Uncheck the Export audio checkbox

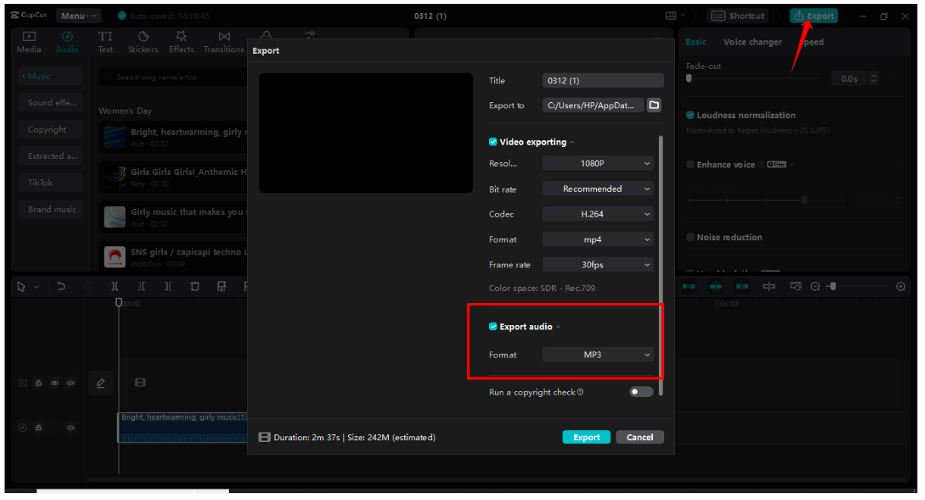pos(493,327)
